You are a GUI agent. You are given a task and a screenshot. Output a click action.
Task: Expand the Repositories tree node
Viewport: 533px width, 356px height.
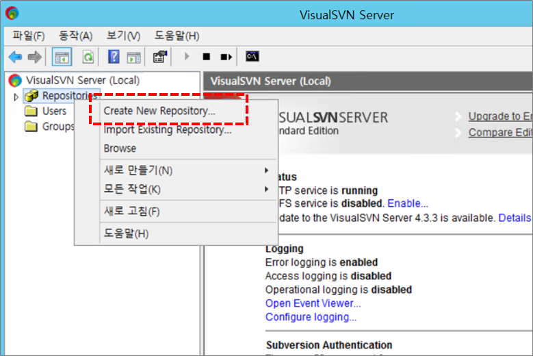(16, 97)
